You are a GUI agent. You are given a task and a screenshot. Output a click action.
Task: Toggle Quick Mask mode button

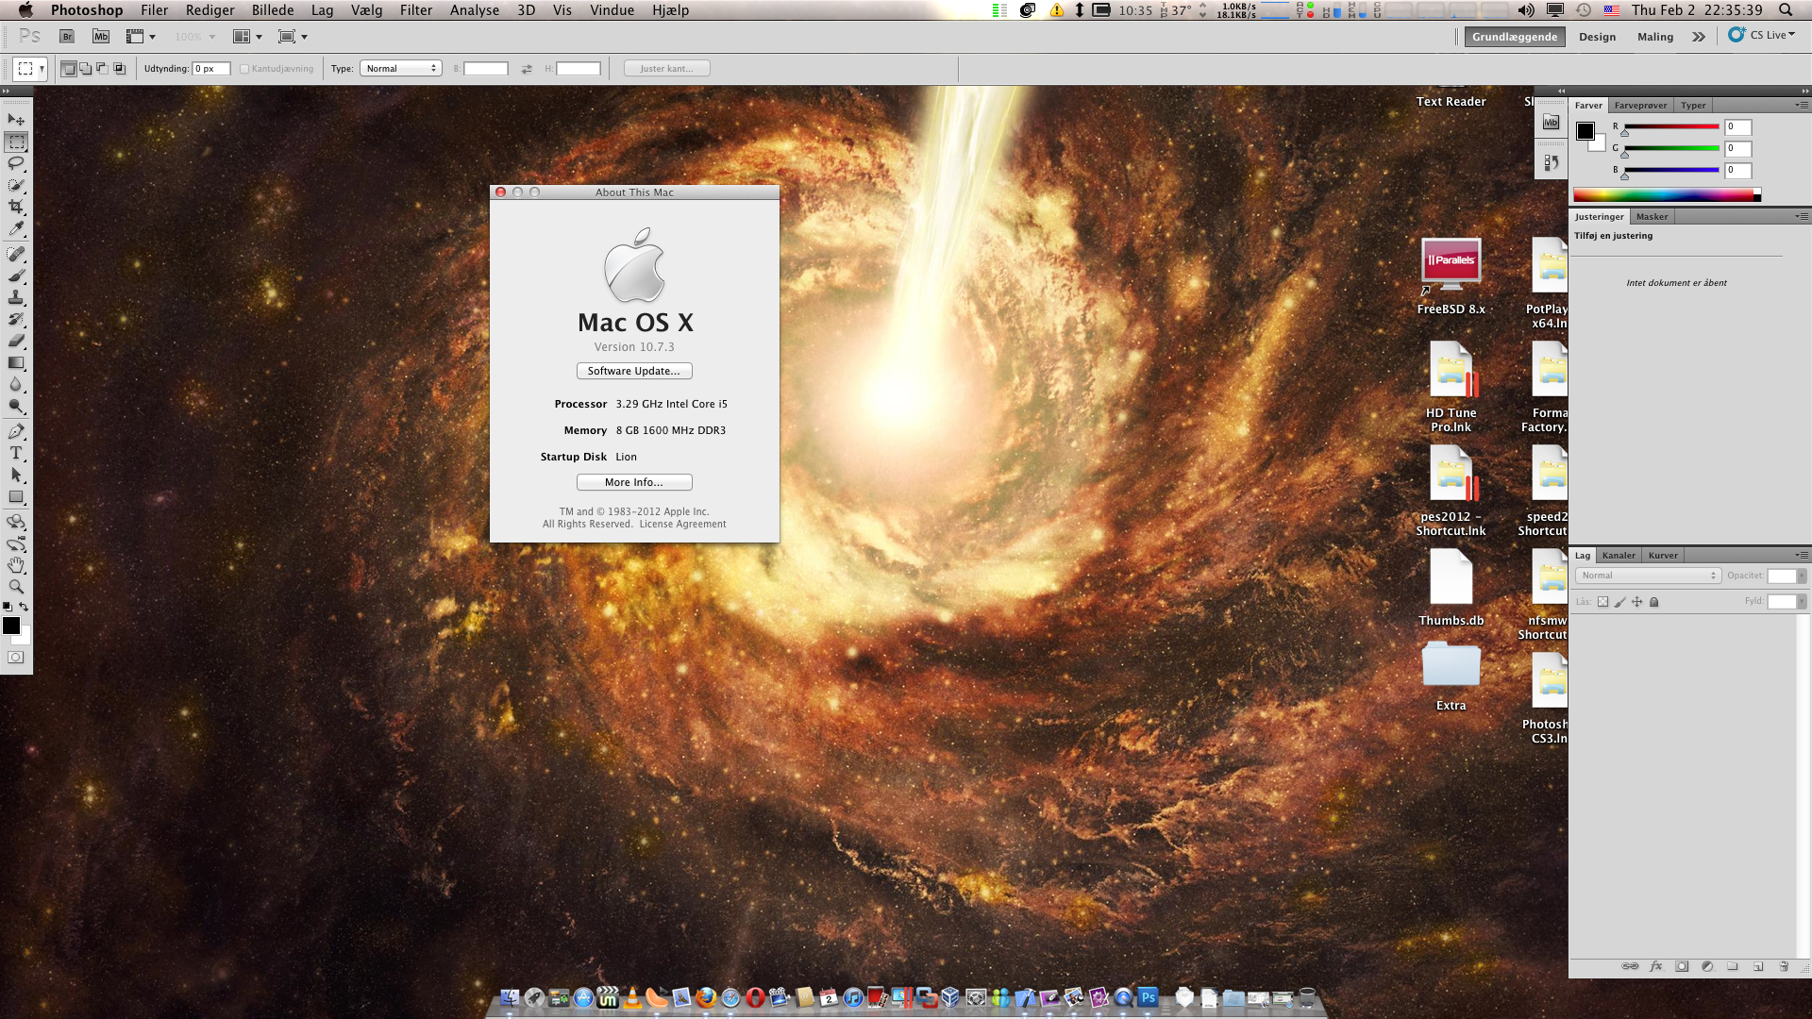click(16, 658)
